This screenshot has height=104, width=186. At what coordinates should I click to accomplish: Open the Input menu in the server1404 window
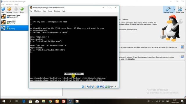pos(50,11)
